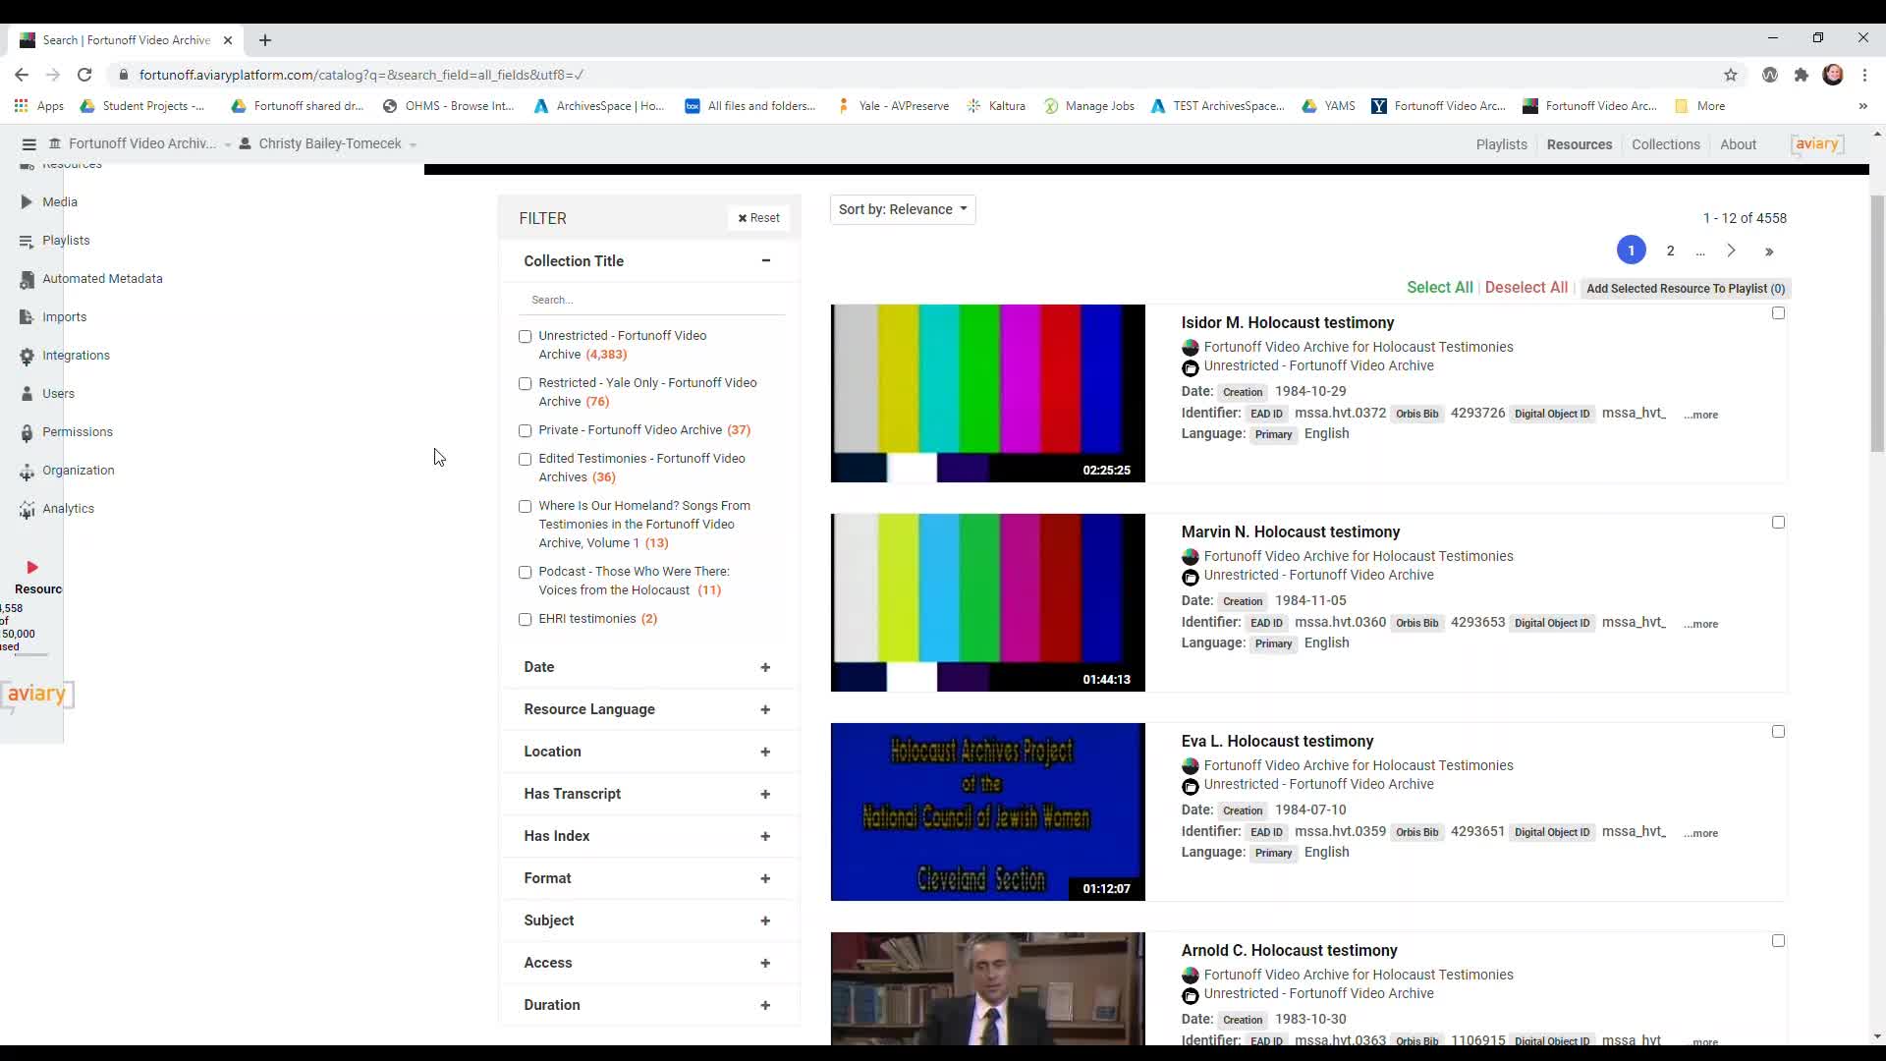Expand the Location filter
This screenshot has width=1886, height=1061.
[765, 752]
